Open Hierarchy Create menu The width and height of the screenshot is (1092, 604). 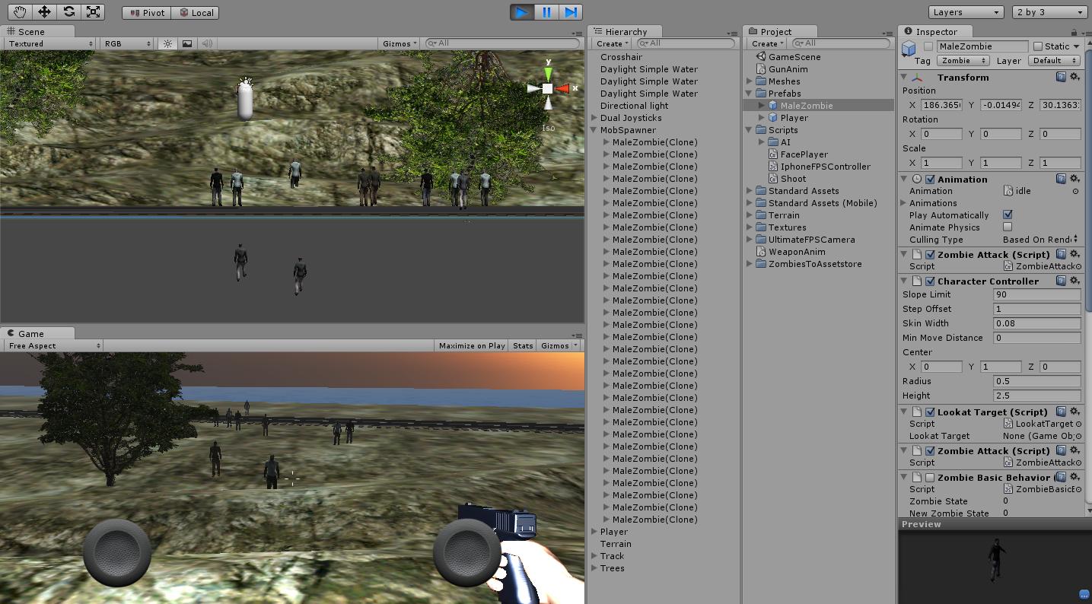[613, 43]
